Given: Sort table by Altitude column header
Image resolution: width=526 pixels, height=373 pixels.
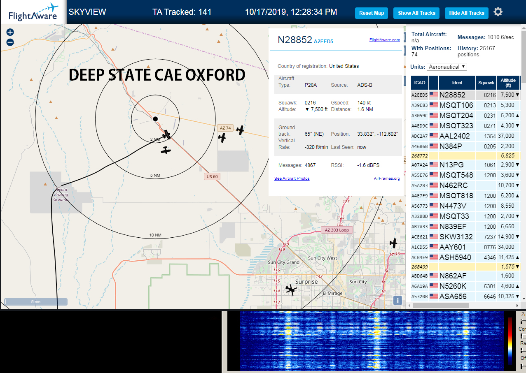Looking at the screenshot, I should click(508, 83).
